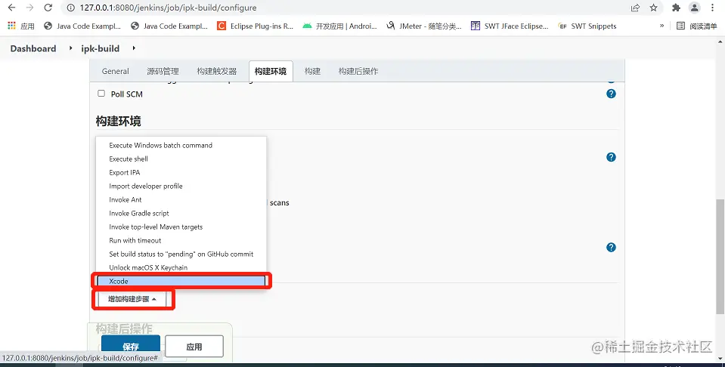The image size is (725, 367).
Task: Click the page vertical scrollbar thumb
Action: point(720,257)
